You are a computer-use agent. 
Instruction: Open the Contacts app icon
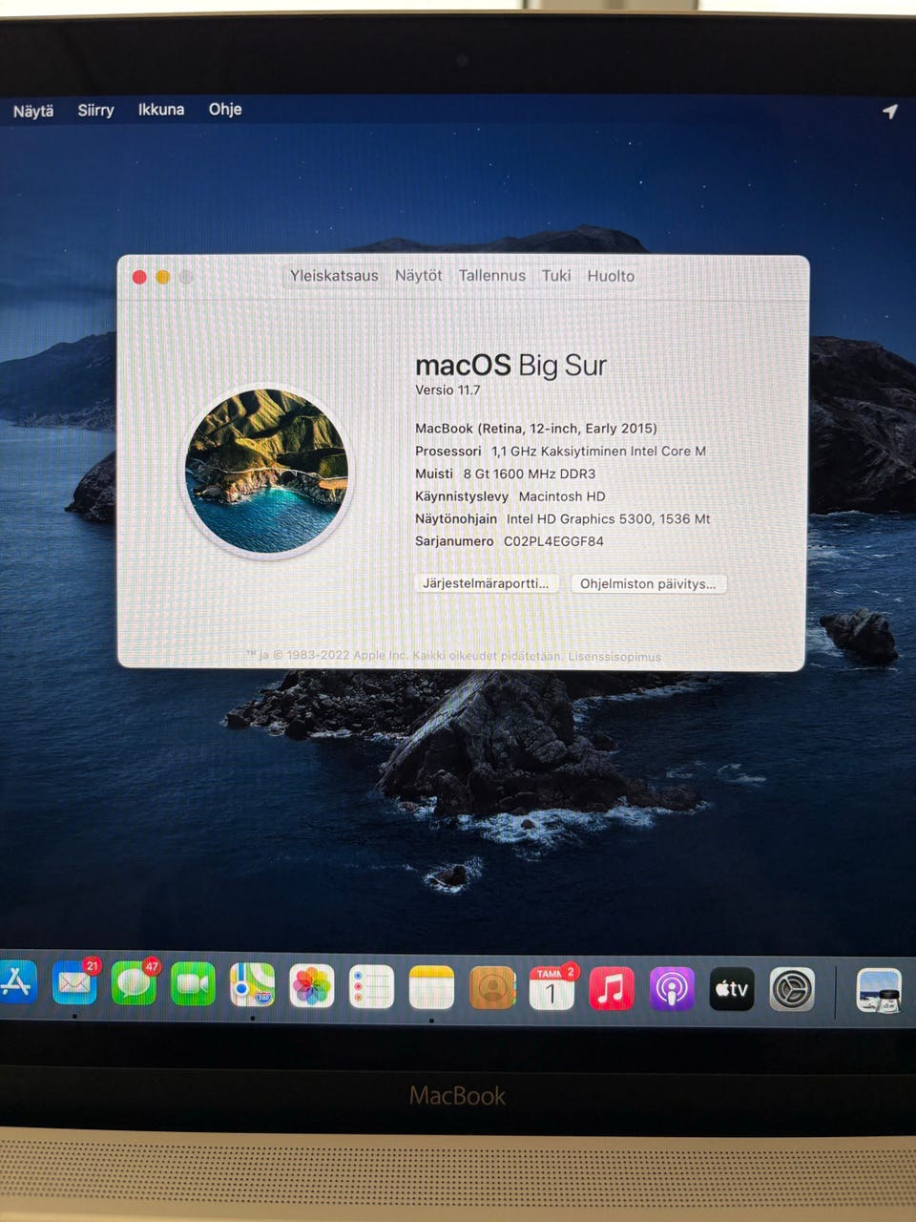tap(492, 988)
